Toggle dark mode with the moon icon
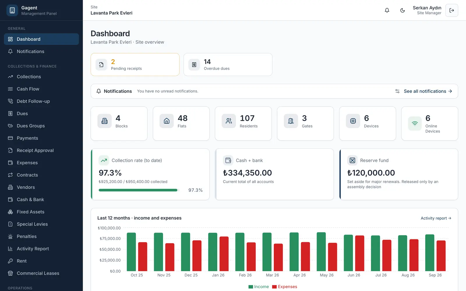 click(x=403, y=10)
